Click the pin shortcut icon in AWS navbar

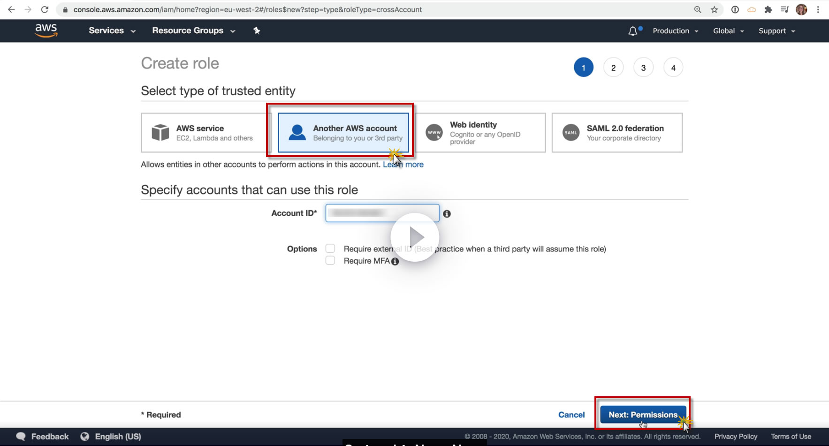[x=257, y=30]
